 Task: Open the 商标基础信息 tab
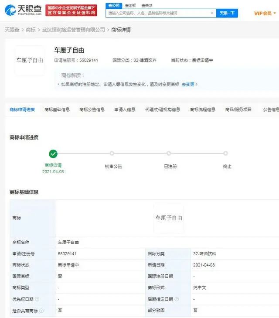[57, 109]
